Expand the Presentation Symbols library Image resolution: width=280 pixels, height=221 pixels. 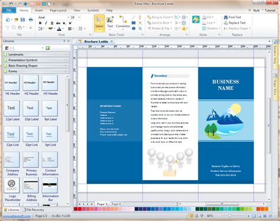tap(37, 60)
